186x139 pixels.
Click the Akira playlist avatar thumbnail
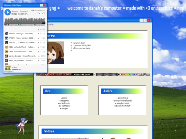[8, 68]
